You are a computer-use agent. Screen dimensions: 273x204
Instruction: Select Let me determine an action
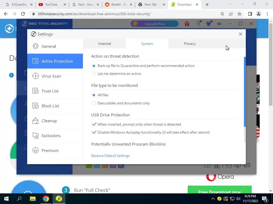coord(94,74)
